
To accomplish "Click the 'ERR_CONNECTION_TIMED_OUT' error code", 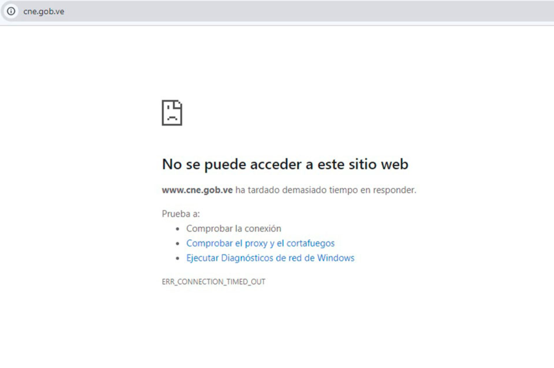I will 214,282.
